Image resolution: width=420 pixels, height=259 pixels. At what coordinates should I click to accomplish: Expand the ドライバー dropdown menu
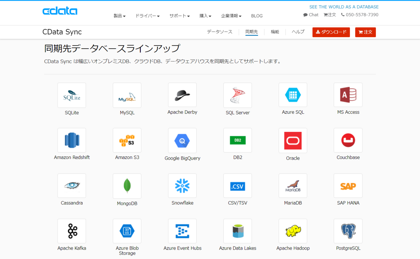147,16
